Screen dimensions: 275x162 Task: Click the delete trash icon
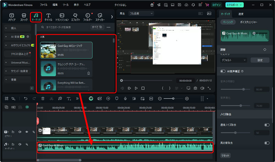43,99
